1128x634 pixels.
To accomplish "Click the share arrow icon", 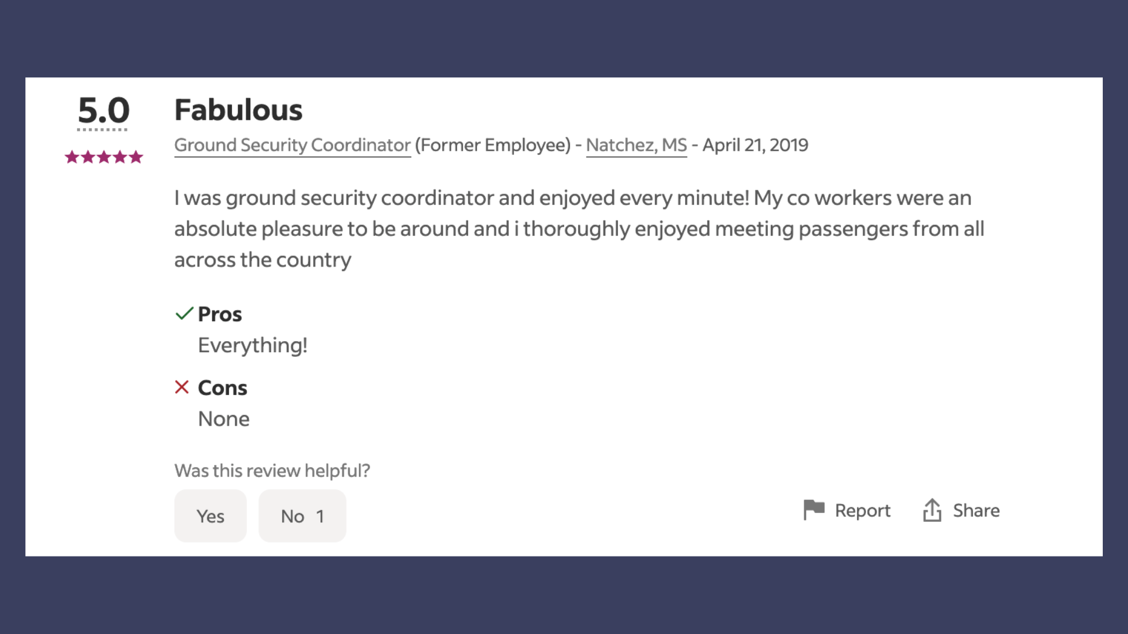I will point(932,510).
